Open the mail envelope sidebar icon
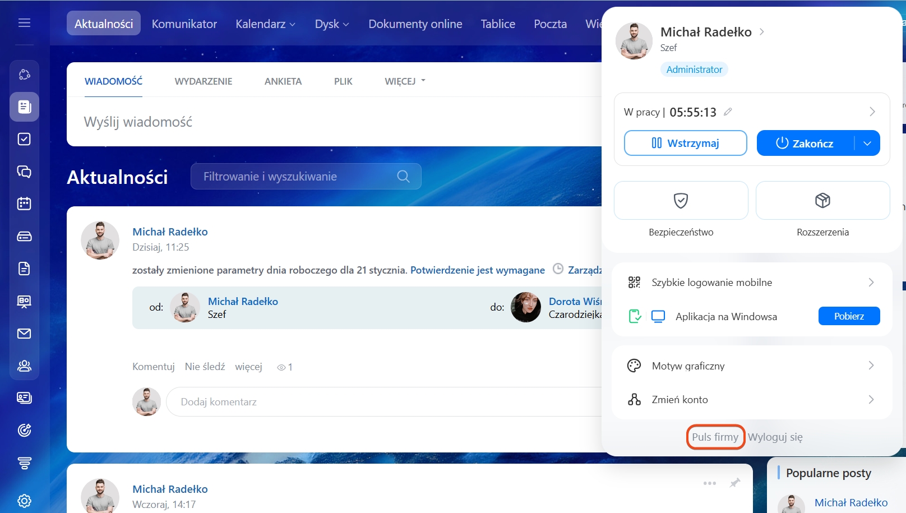Image resolution: width=906 pixels, height=513 pixels. (x=24, y=334)
